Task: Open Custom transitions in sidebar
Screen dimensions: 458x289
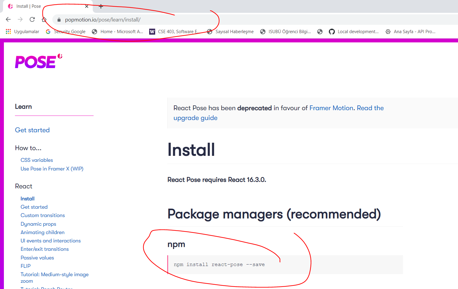Action: (x=43, y=215)
